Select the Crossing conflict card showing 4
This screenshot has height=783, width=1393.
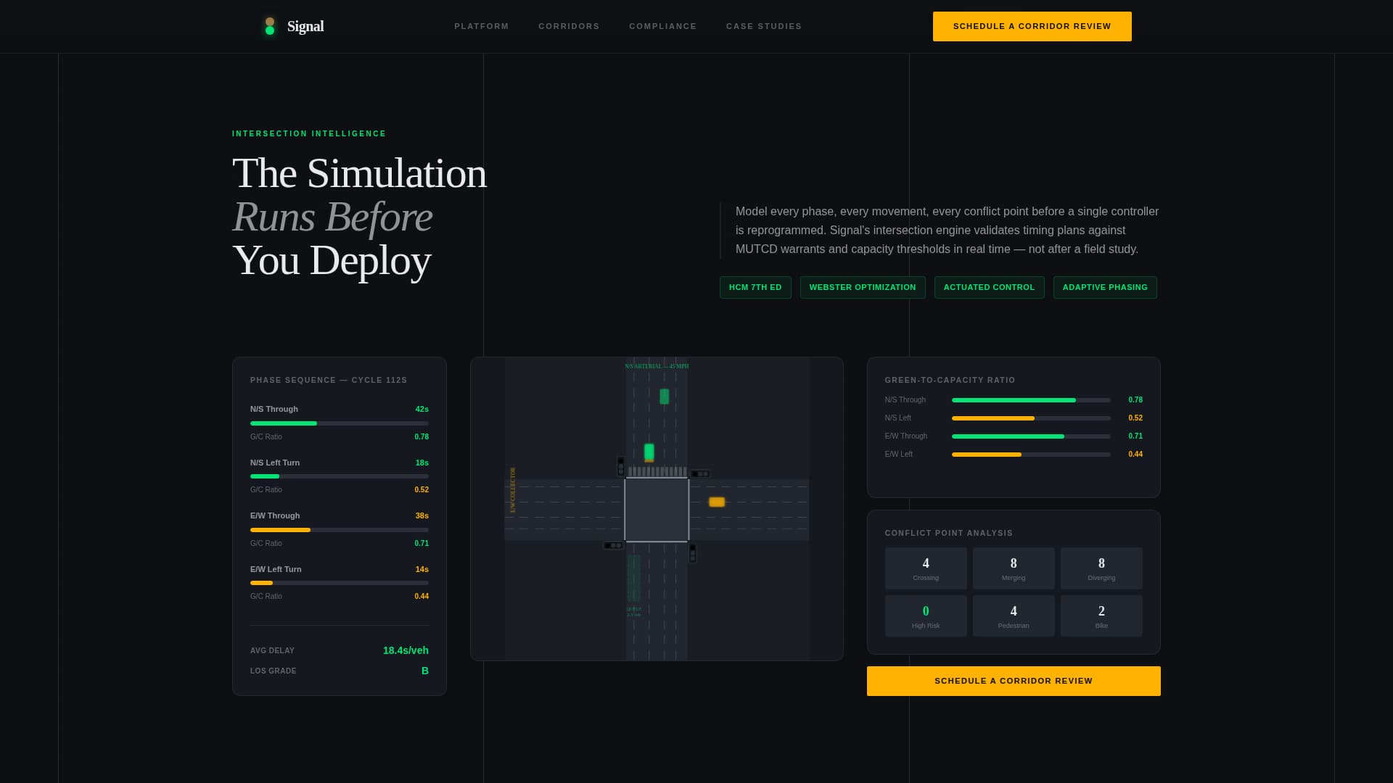click(926, 568)
